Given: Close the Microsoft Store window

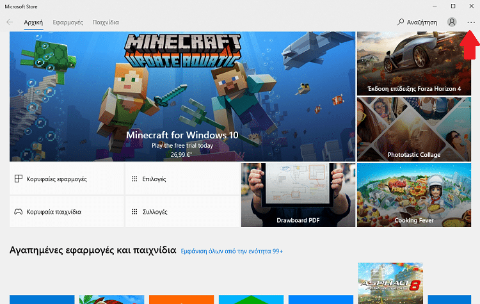Looking at the screenshot, I should click(x=472, y=6).
